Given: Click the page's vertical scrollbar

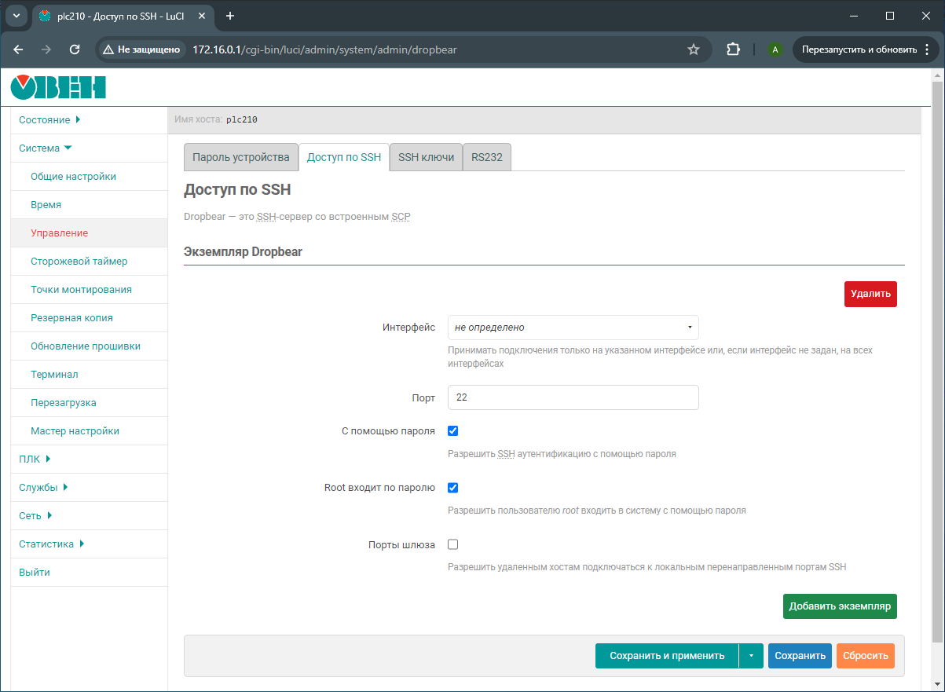Looking at the screenshot, I should [937, 353].
